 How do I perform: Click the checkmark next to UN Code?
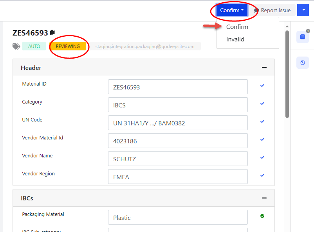[x=262, y=121]
